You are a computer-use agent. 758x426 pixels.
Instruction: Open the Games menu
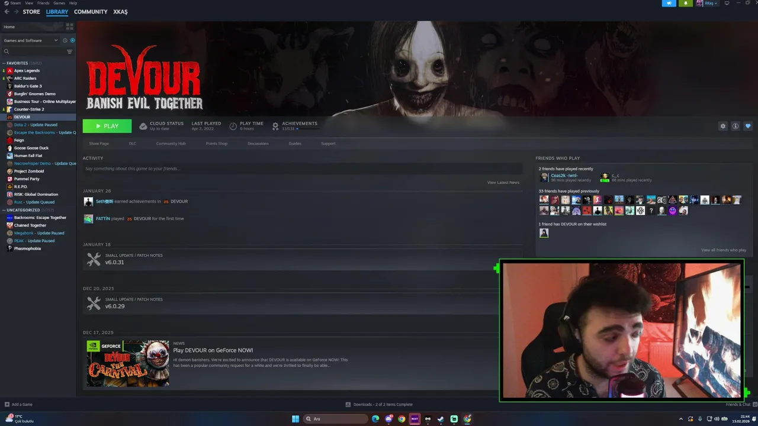pos(59,3)
